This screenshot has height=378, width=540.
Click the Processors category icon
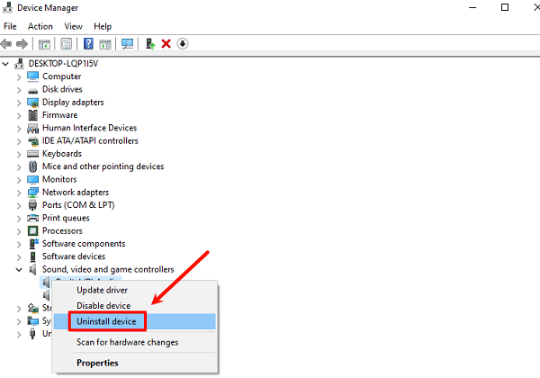32,231
